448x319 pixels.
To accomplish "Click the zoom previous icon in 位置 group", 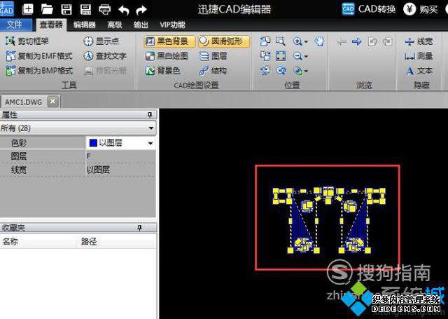I will click(281, 70).
